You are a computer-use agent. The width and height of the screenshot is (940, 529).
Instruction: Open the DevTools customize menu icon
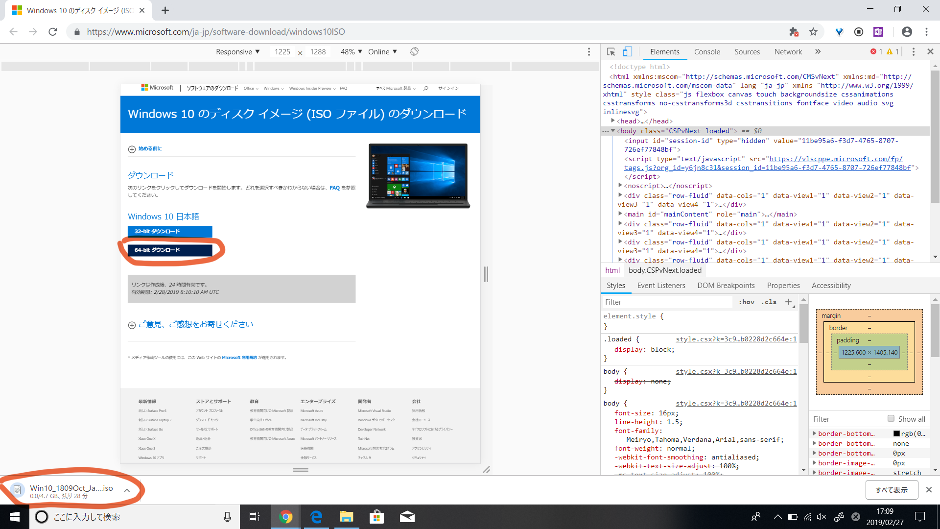tap(913, 51)
